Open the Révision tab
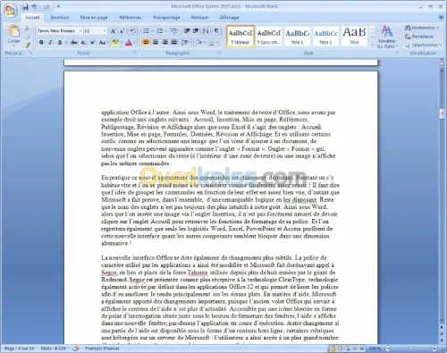 coord(199,17)
